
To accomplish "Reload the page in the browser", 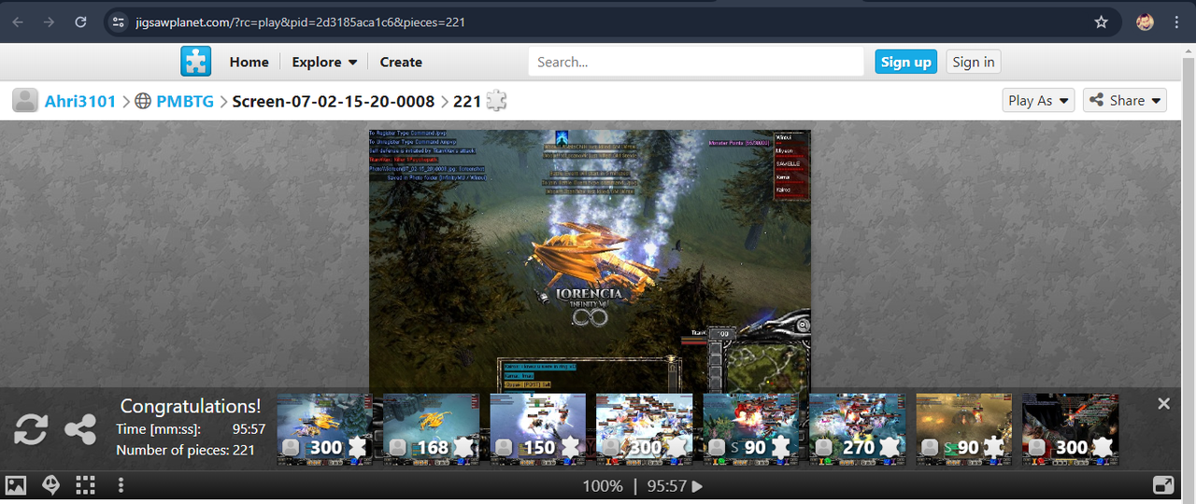I will coord(80,21).
